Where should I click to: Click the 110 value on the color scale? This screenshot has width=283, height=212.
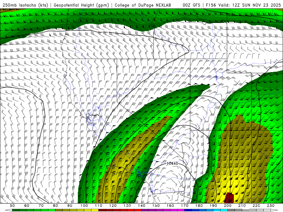(x=99, y=206)
